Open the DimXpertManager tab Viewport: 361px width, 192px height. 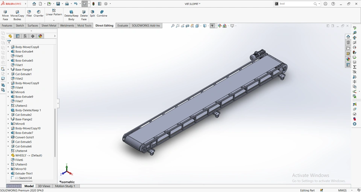(33, 36)
